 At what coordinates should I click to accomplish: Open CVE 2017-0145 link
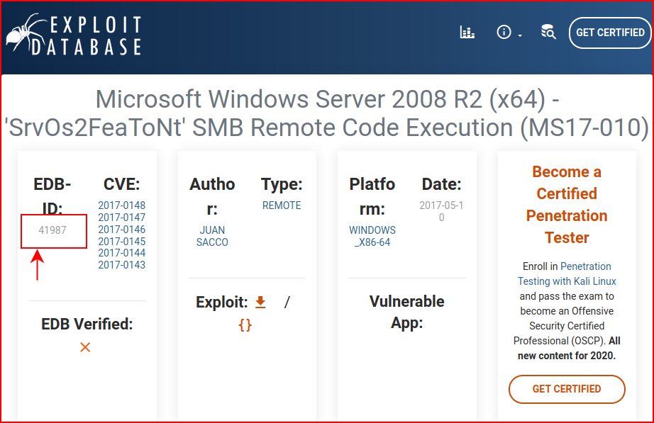coord(122,242)
